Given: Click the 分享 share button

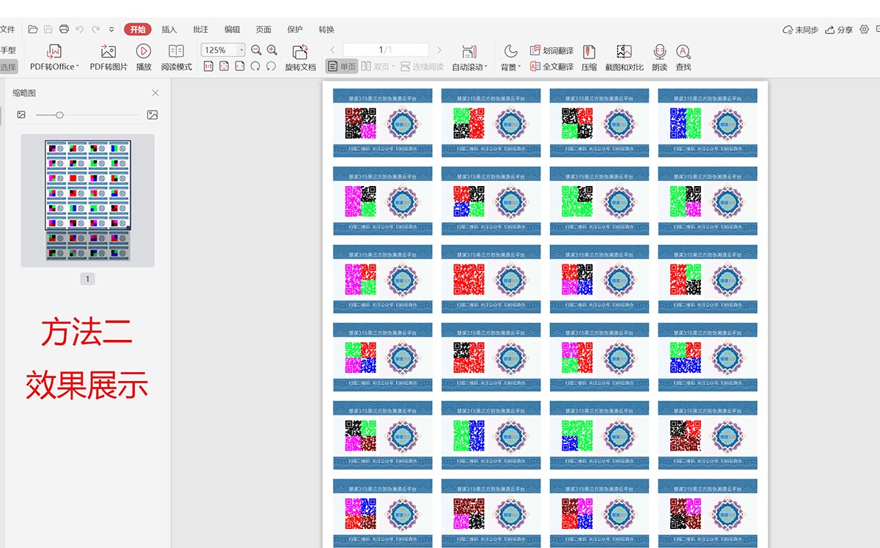Looking at the screenshot, I should [839, 29].
